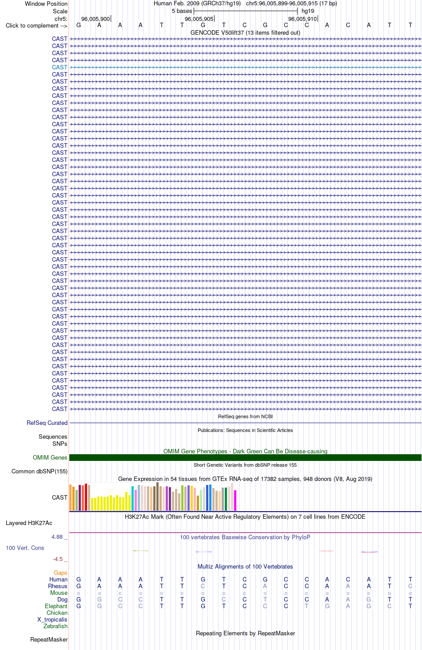Click the RepeatMasker track label

point(49,640)
